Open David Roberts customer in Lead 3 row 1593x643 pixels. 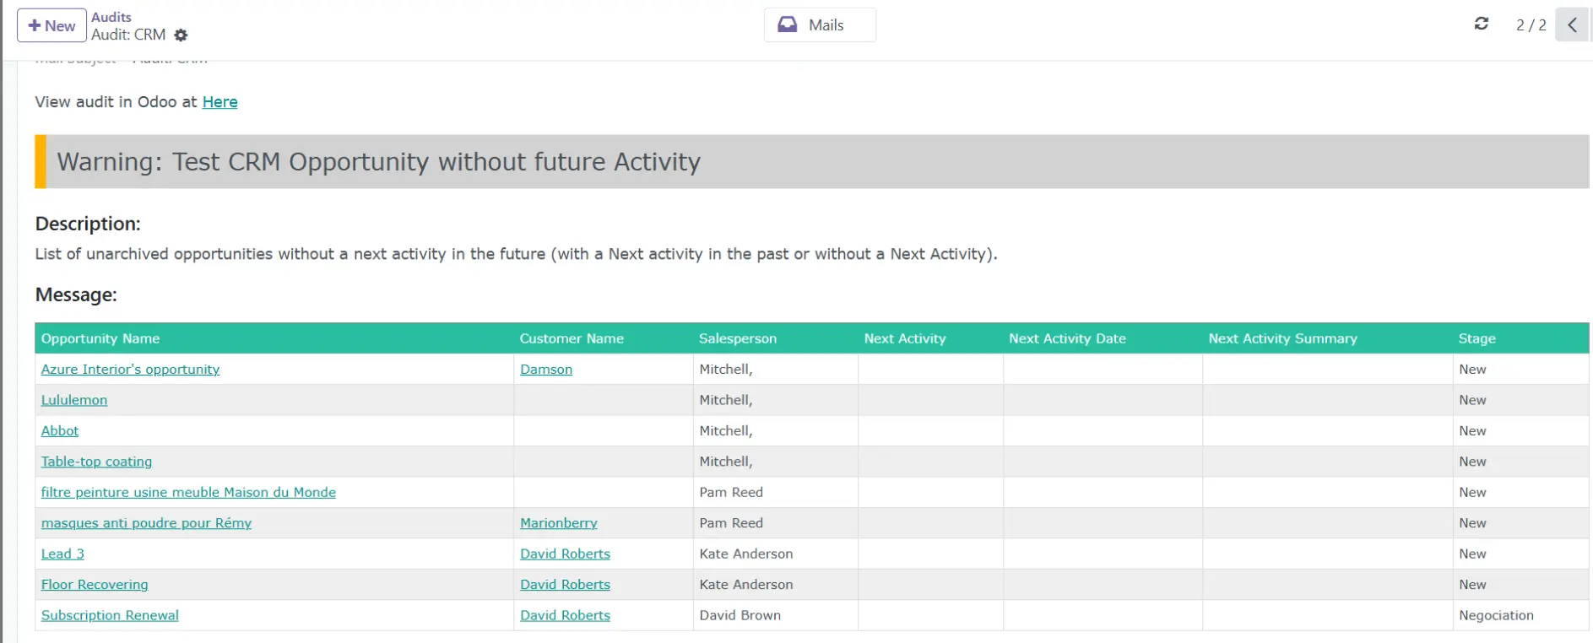565,554
